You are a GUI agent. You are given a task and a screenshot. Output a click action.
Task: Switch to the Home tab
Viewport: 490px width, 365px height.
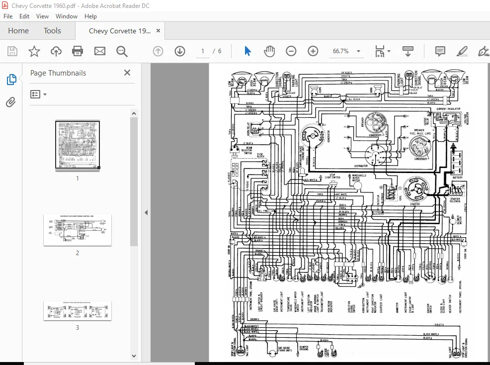pyautogui.click(x=18, y=31)
